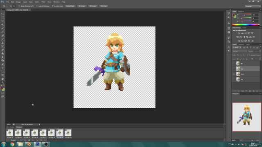This screenshot has width=262, height=147.
Task: Add a Curves adjustment
Action: [246, 33]
